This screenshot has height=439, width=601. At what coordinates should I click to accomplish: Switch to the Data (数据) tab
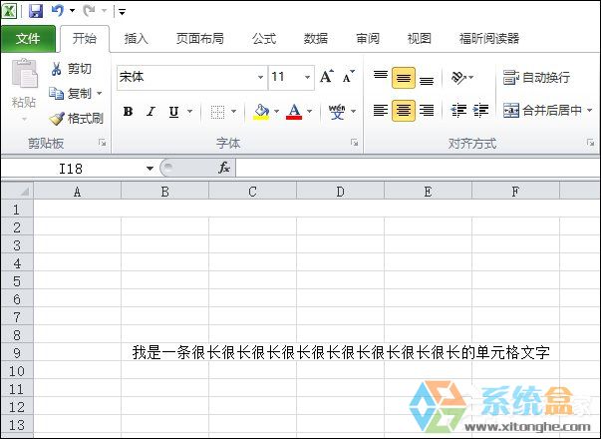pyautogui.click(x=316, y=38)
